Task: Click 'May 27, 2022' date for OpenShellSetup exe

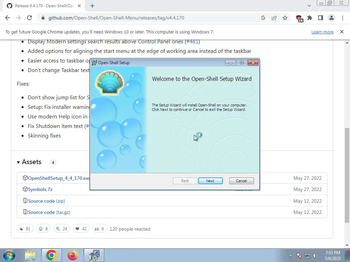Action: 307,178
